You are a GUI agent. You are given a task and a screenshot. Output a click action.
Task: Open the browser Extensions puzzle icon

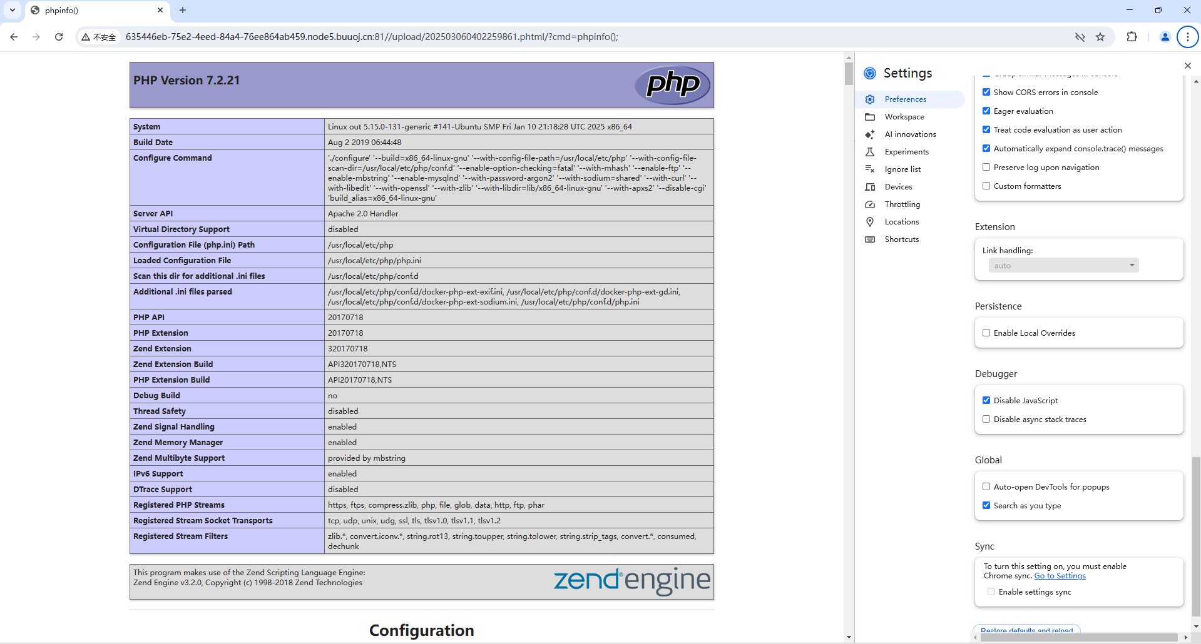[1132, 37]
